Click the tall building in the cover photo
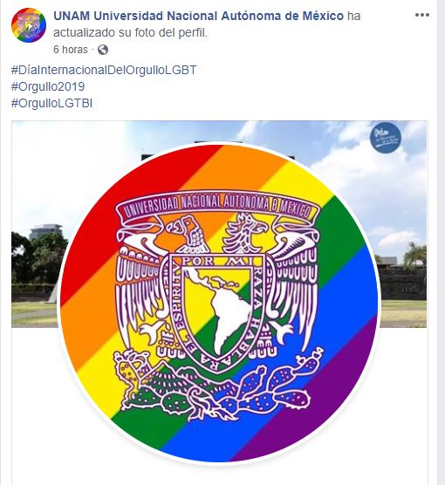The image size is (445, 485). click(45, 231)
